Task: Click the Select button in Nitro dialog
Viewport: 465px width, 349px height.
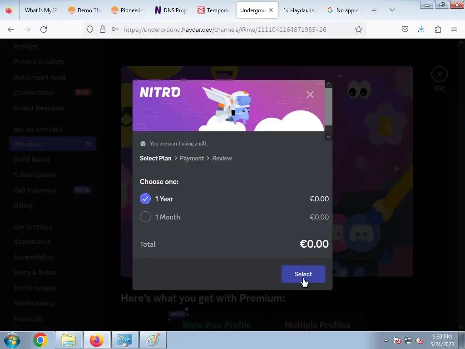Action: tap(303, 274)
